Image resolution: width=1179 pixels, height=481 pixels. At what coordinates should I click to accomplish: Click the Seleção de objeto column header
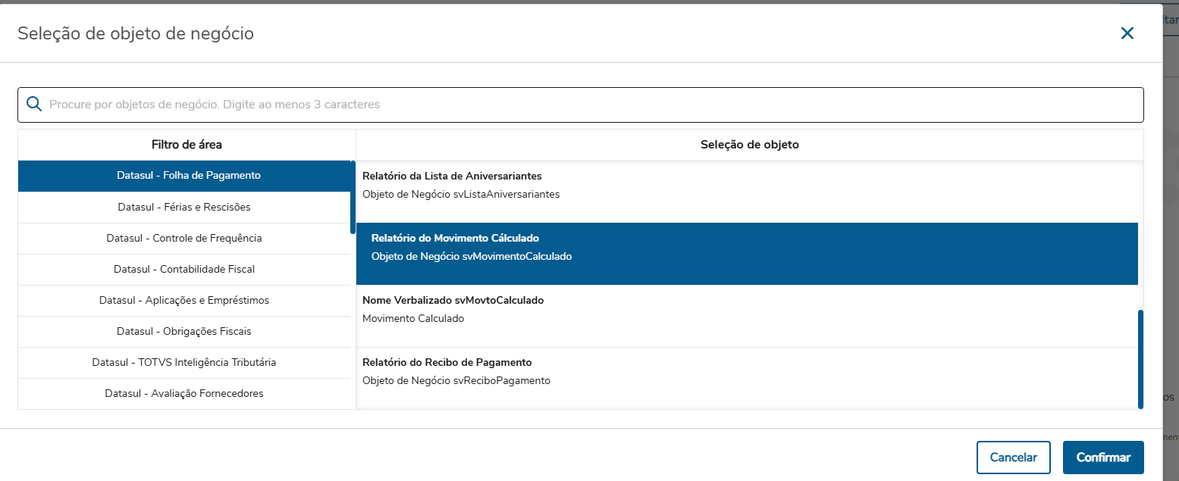coord(749,145)
